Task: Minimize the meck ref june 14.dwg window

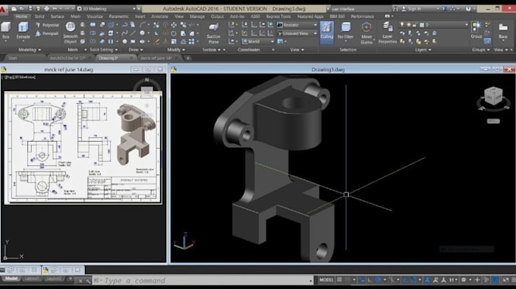Action: tap(136, 69)
